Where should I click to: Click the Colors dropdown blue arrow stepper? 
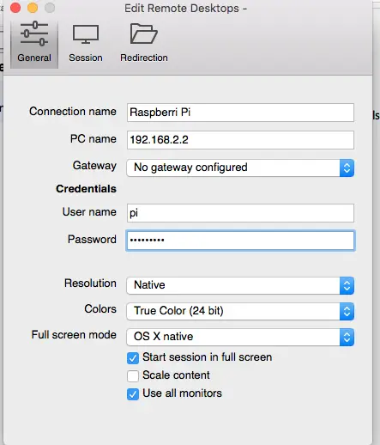tap(347, 311)
